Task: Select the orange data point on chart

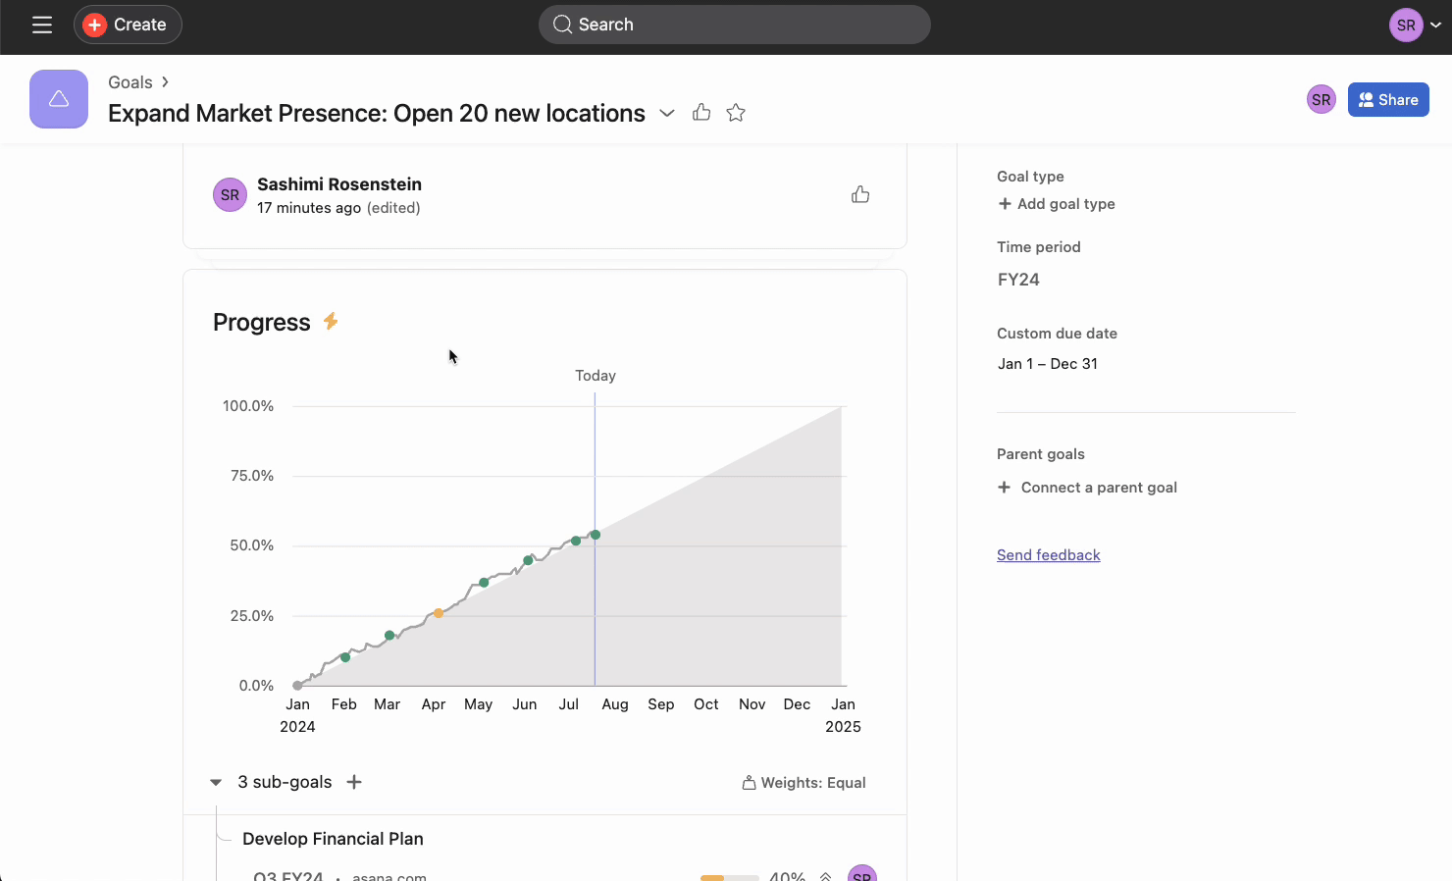Action: tap(439, 613)
